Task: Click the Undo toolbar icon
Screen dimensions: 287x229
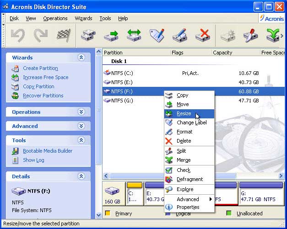Action: point(18,35)
